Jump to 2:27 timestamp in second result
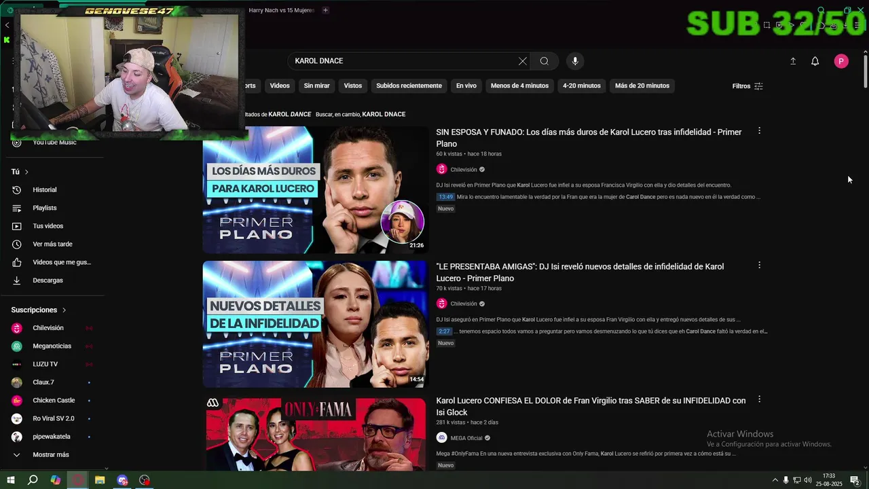This screenshot has width=869, height=489. (444, 331)
